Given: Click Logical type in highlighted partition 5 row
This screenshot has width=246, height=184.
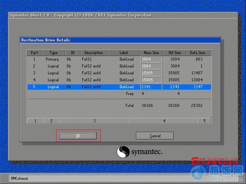Looking at the screenshot, I should [53, 87].
